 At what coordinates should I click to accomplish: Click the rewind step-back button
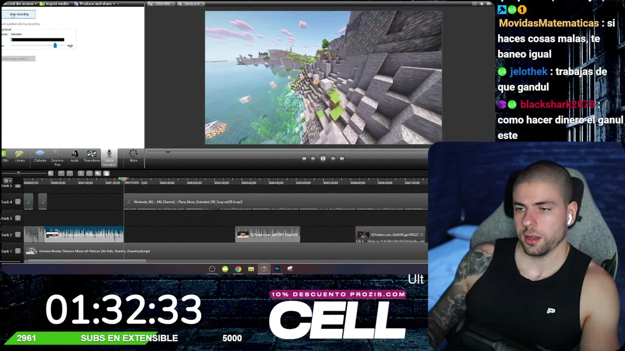pos(313,158)
